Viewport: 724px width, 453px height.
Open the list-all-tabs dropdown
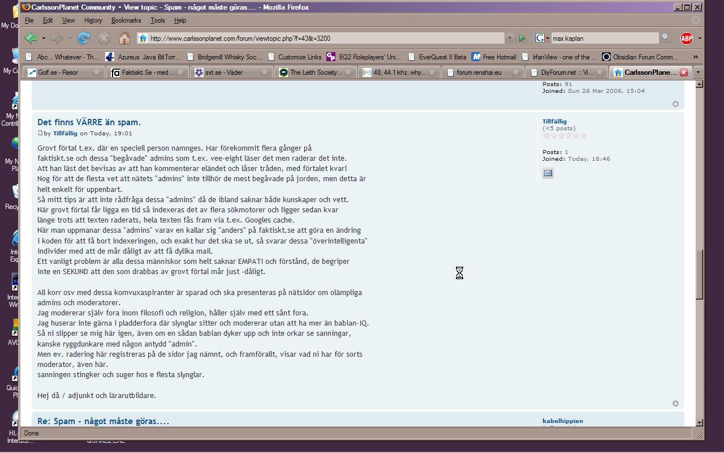coord(698,72)
